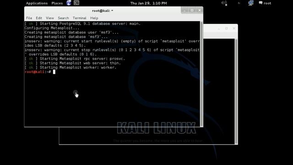293x165 pixels.
Task: Click 'Starting Metasploit web server: thin' line
Action: [x=73, y=63]
